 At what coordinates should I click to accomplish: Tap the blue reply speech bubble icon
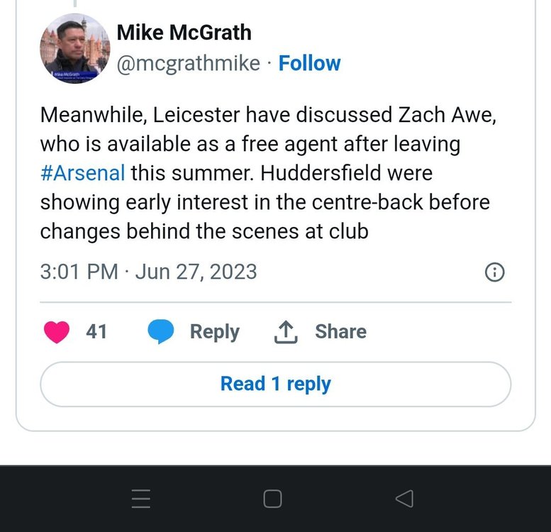pyautogui.click(x=160, y=331)
